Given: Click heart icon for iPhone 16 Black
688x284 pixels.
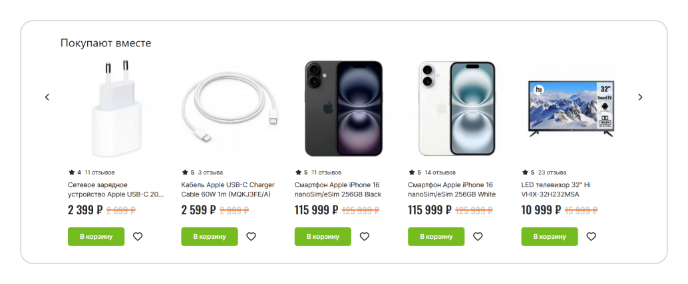Looking at the screenshot, I should [x=365, y=236].
